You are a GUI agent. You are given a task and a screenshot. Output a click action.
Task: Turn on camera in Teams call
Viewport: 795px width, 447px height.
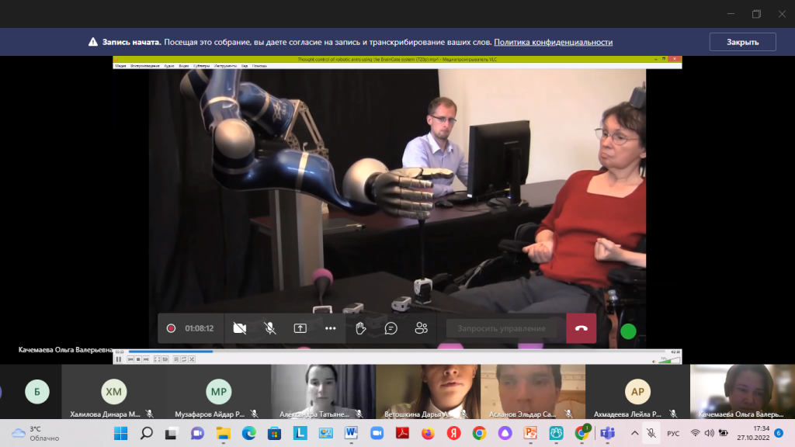[239, 328]
